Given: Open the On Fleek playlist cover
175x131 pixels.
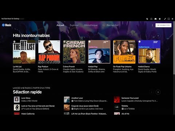Looking at the screenshot, I should coord(124,52).
